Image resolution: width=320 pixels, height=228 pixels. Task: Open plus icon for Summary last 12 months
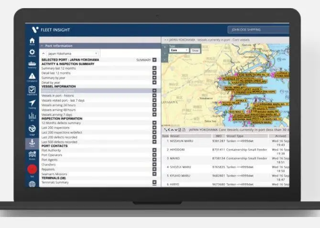tap(154, 68)
